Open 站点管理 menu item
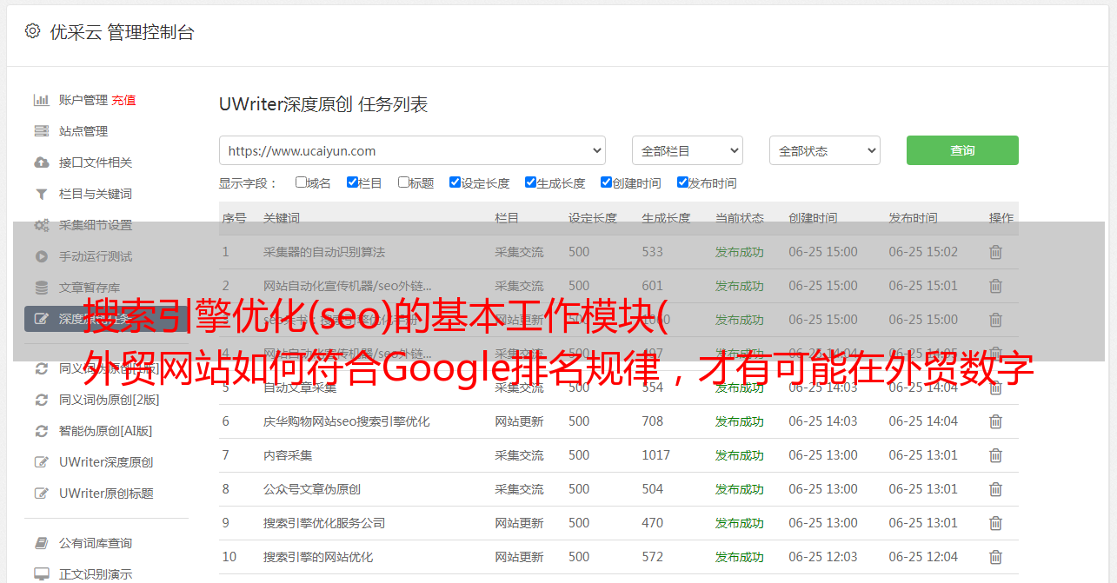The image size is (1117, 583). click(83, 131)
